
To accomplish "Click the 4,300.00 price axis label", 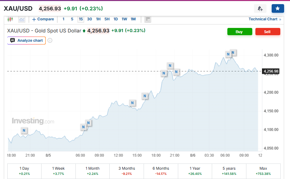I will coord(271,55).
